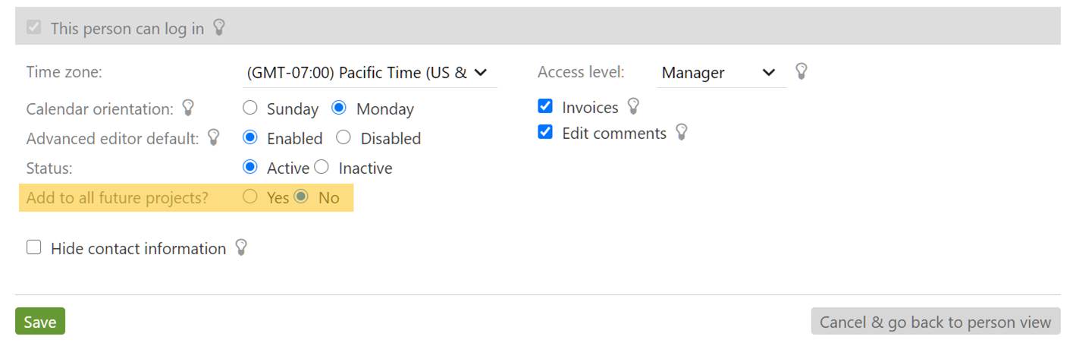Click Cancel & go back to person view
Image resolution: width=1076 pixels, height=346 pixels.
pyautogui.click(x=935, y=322)
